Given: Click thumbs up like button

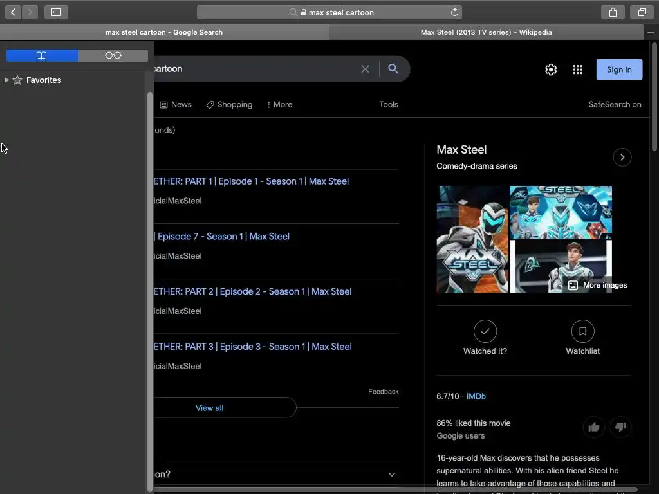Looking at the screenshot, I should 594,427.
